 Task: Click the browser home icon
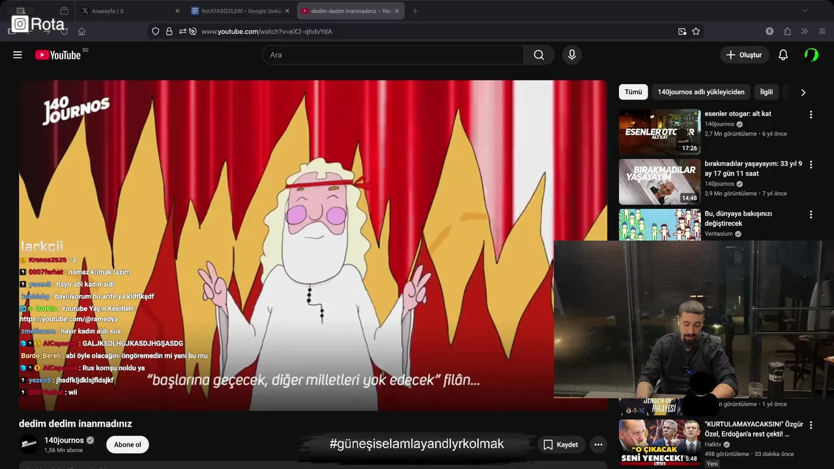click(81, 31)
